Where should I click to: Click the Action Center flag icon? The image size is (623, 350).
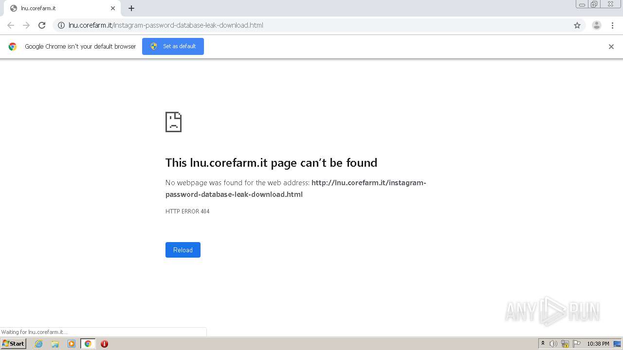[577, 344]
